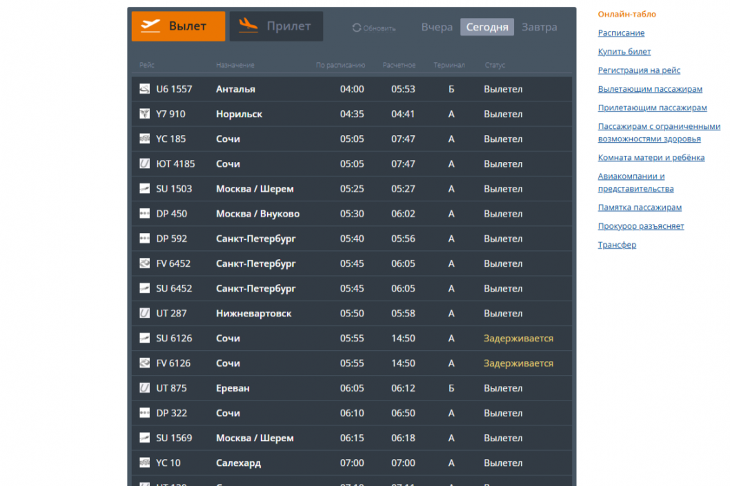This screenshot has width=730, height=486.
Task: Select the Сегодня day tab
Action: tap(487, 28)
